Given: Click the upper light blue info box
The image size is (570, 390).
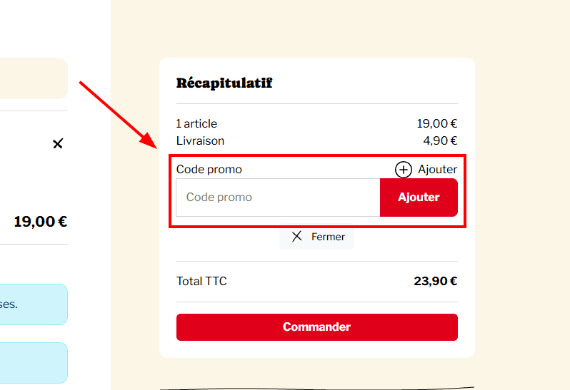Looking at the screenshot, I should [x=34, y=304].
